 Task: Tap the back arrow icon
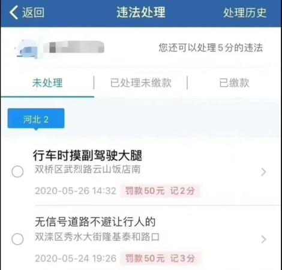click(x=14, y=13)
